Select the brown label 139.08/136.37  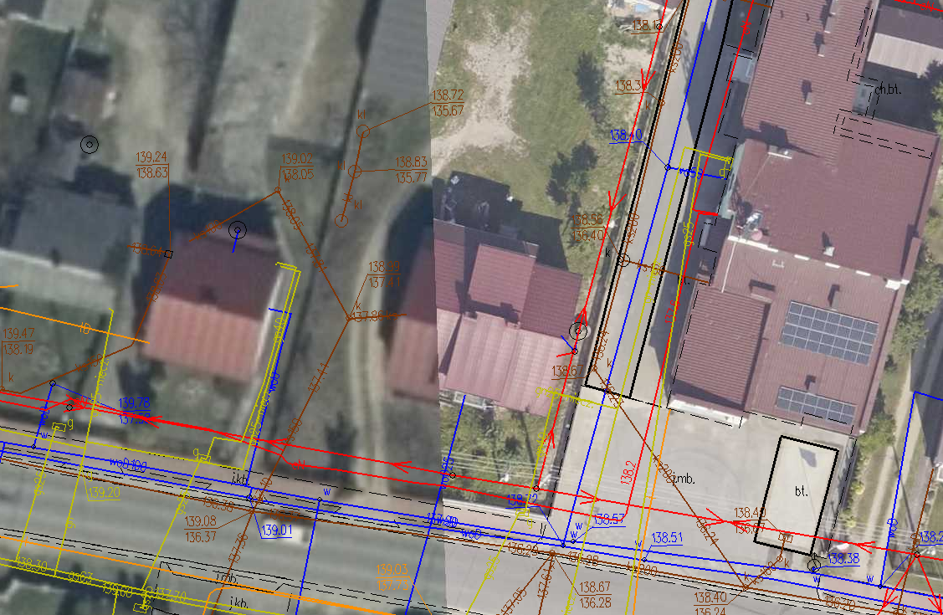(200, 529)
